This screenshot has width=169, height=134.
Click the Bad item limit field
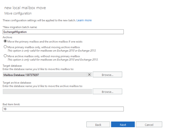(63, 109)
